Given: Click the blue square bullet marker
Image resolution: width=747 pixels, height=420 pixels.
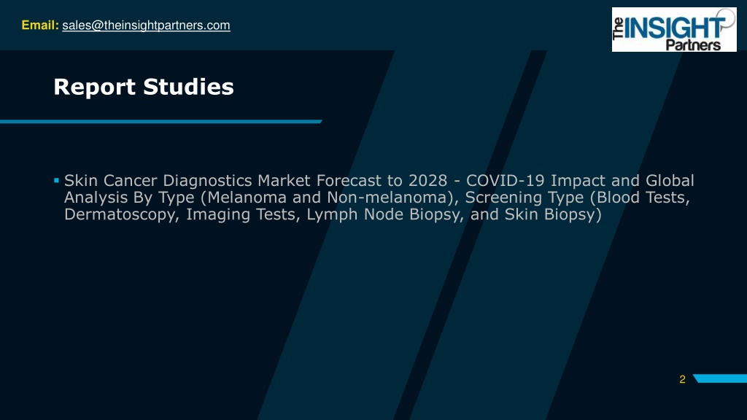Looking at the screenshot, I should (56, 179).
